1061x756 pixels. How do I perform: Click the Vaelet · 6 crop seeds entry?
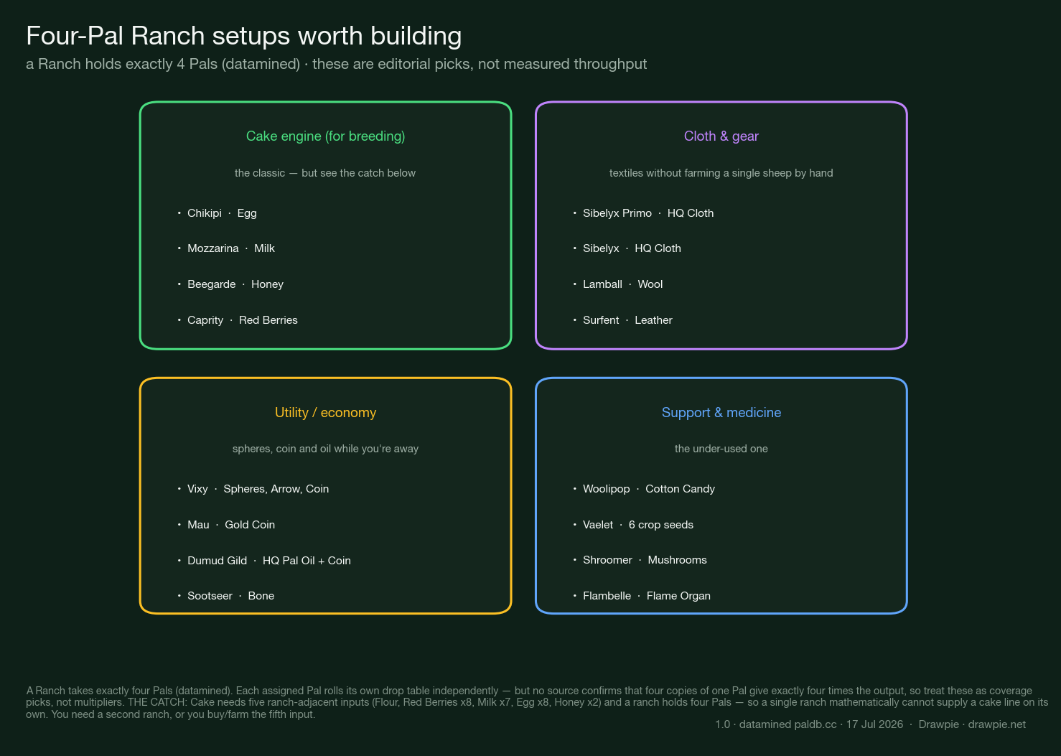click(x=633, y=525)
